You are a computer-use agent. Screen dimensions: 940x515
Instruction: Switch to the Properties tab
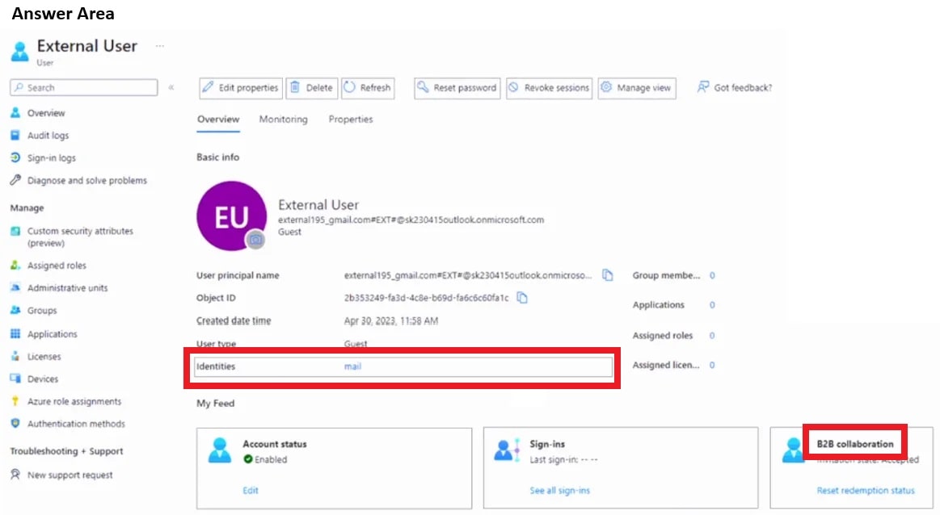350,119
